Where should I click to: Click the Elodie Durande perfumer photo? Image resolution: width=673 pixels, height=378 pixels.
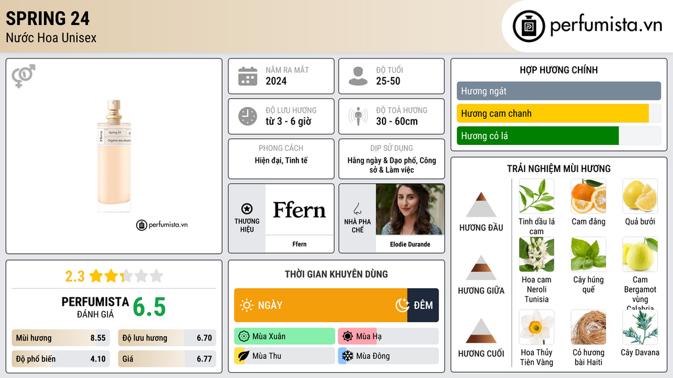click(410, 209)
